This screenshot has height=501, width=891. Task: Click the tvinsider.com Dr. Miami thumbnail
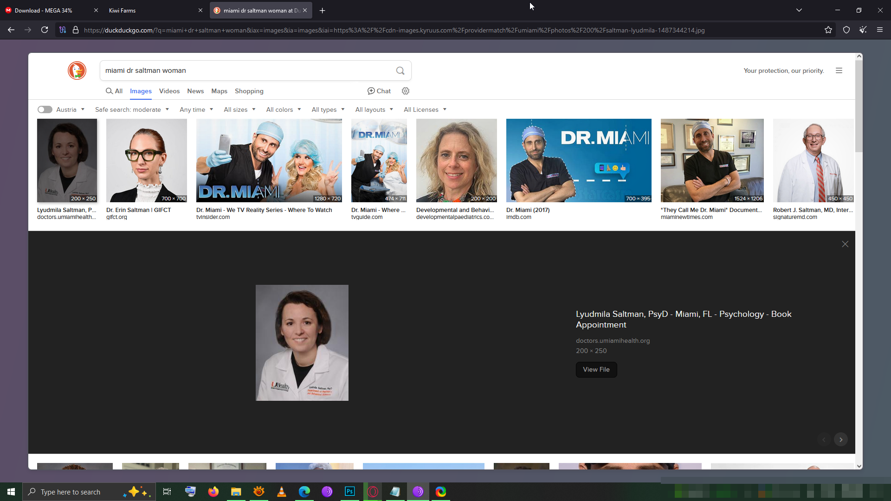click(269, 161)
